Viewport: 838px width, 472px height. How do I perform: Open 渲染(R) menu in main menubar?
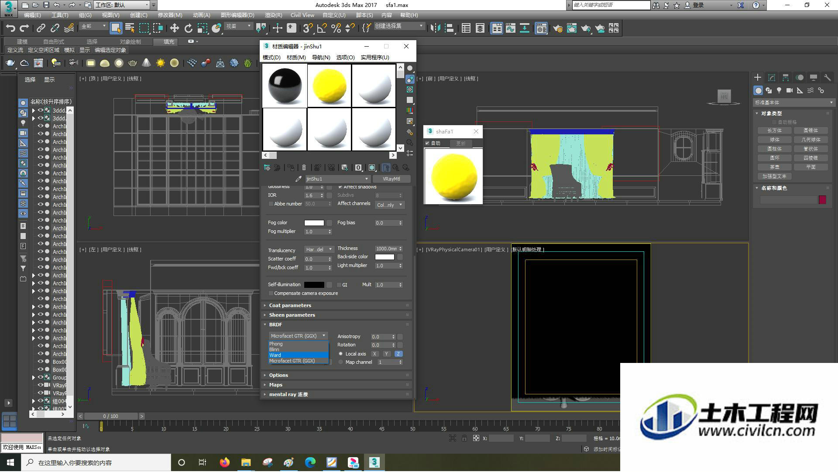click(x=273, y=15)
